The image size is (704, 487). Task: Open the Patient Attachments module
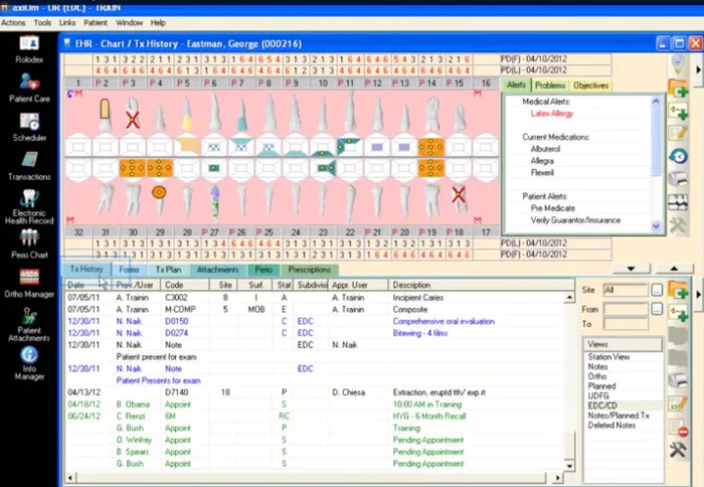point(28,325)
